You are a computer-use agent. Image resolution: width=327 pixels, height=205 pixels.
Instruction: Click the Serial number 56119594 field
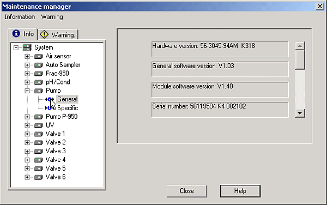click(x=220, y=110)
